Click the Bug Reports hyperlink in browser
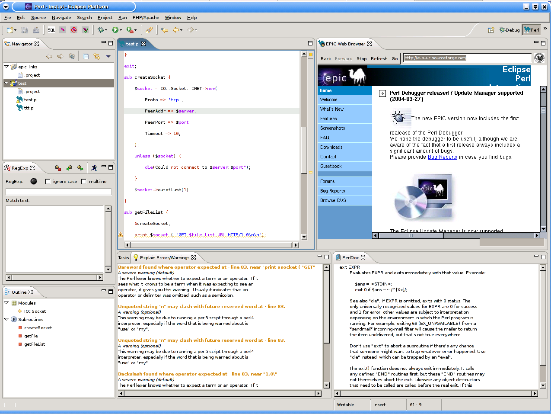 pos(442,157)
